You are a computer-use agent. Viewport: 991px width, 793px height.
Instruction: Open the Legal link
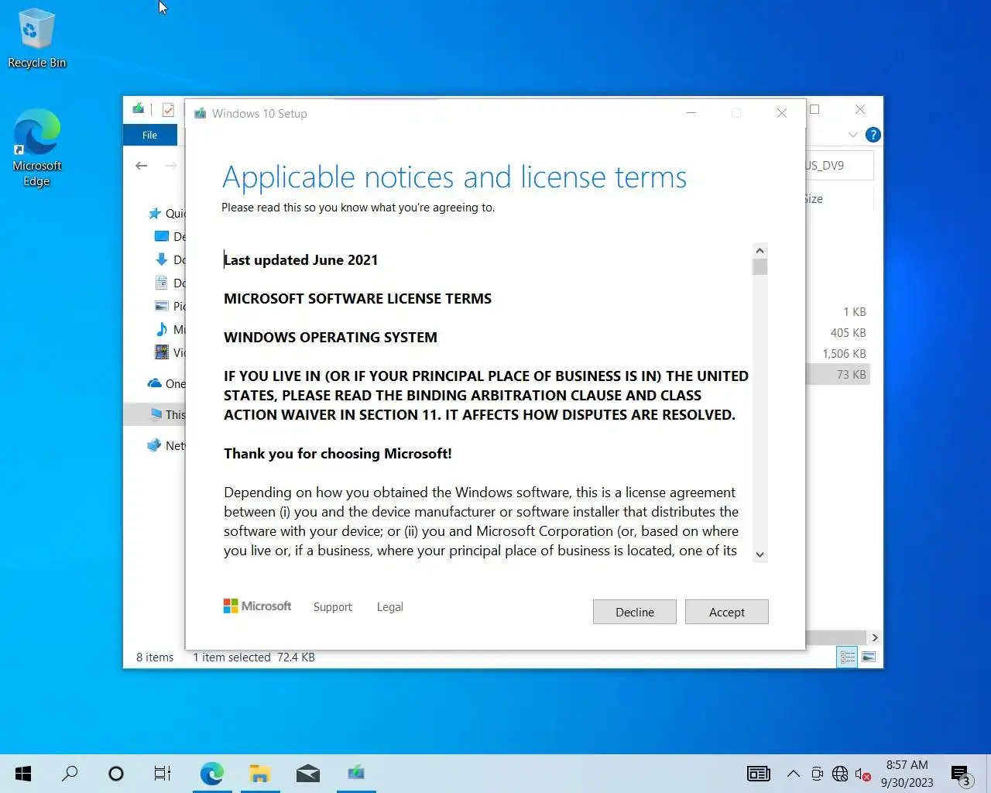tap(389, 607)
